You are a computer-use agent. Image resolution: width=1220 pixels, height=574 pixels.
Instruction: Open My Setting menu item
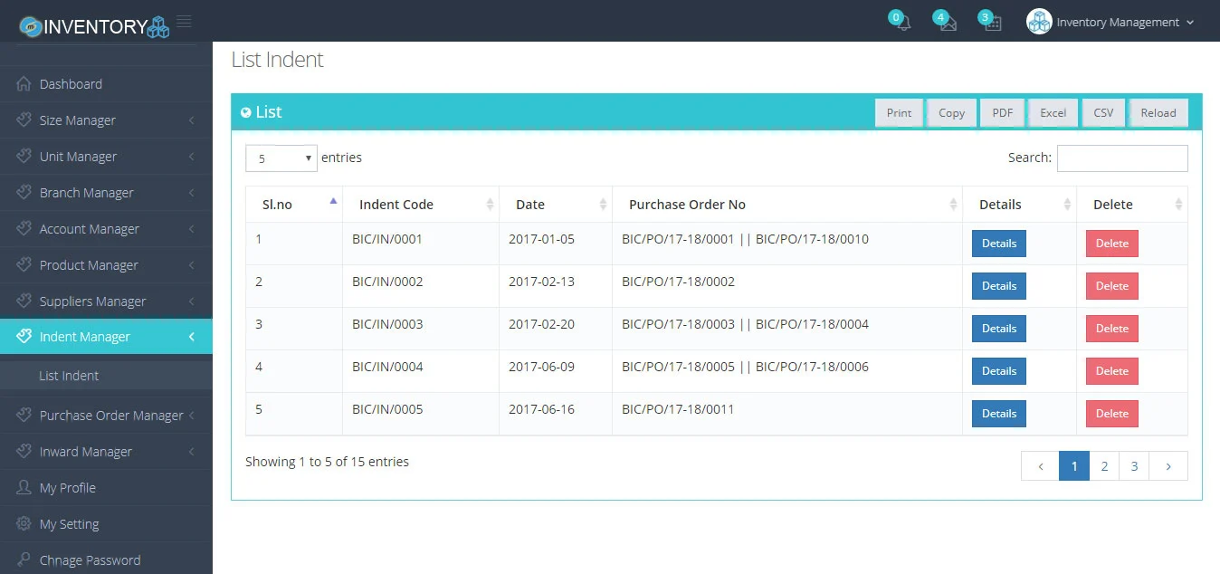pos(106,524)
